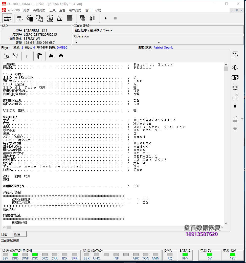Open the 帮助 menu

coord(98,10)
